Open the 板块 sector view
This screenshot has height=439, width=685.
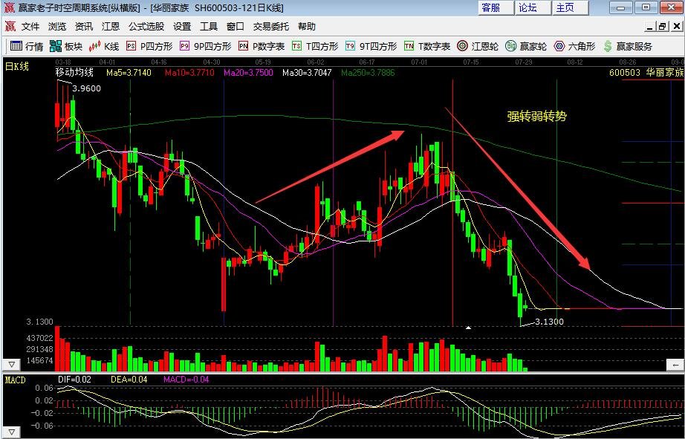66,46
